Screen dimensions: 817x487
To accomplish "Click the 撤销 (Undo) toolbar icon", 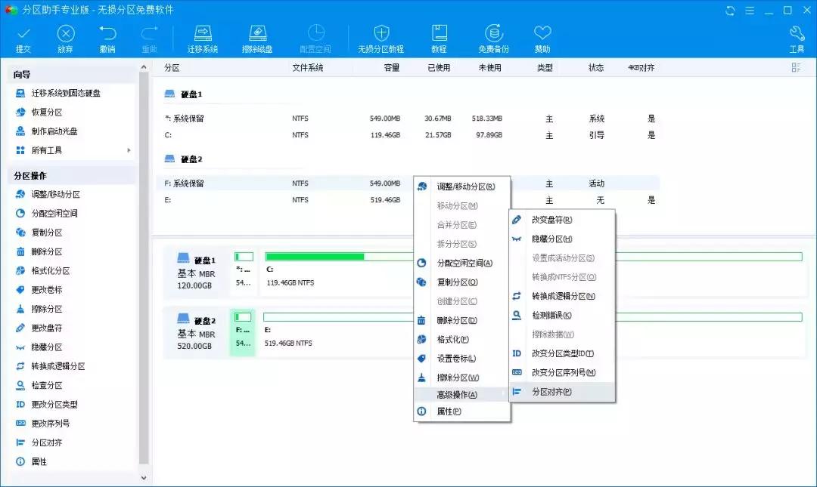I will point(107,38).
